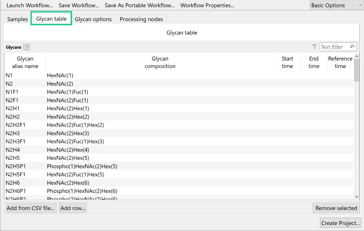
Task: Click composition HexNAc(1)Fuc(1)
Action: click(x=68, y=92)
